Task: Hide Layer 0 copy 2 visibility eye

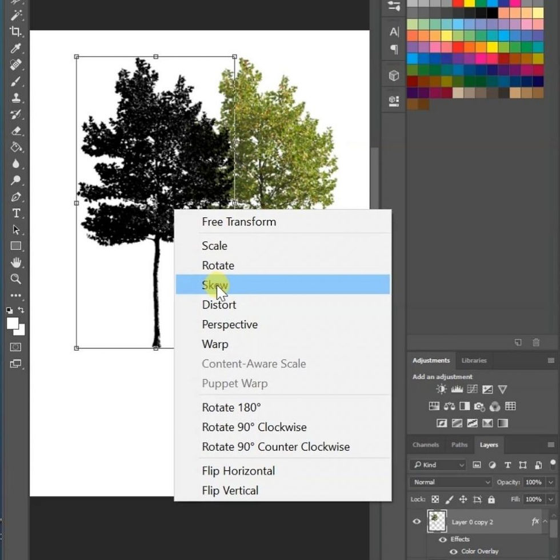Action: point(417,521)
